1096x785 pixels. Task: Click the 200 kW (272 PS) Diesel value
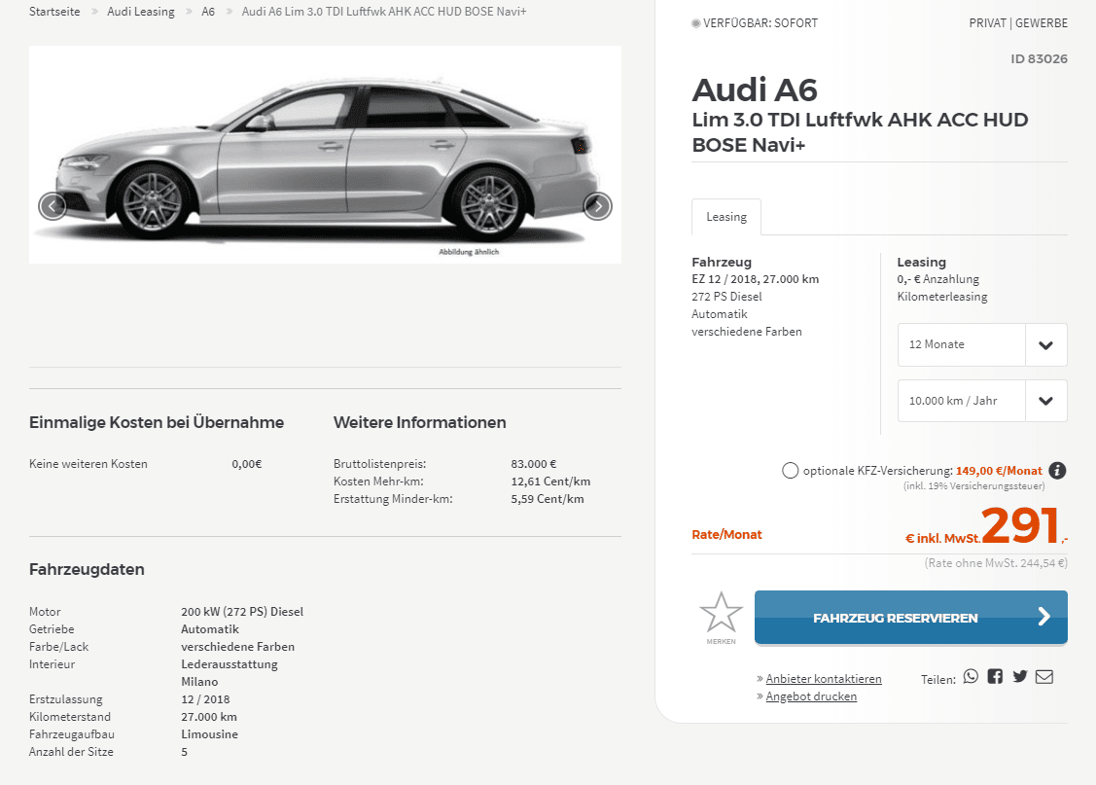coord(242,612)
